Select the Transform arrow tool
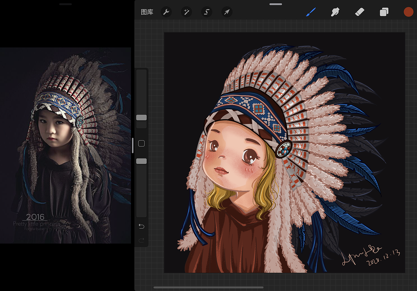Image resolution: width=417 pixels, height=291 pixels. pyautogui.click(x=227, y=12)
